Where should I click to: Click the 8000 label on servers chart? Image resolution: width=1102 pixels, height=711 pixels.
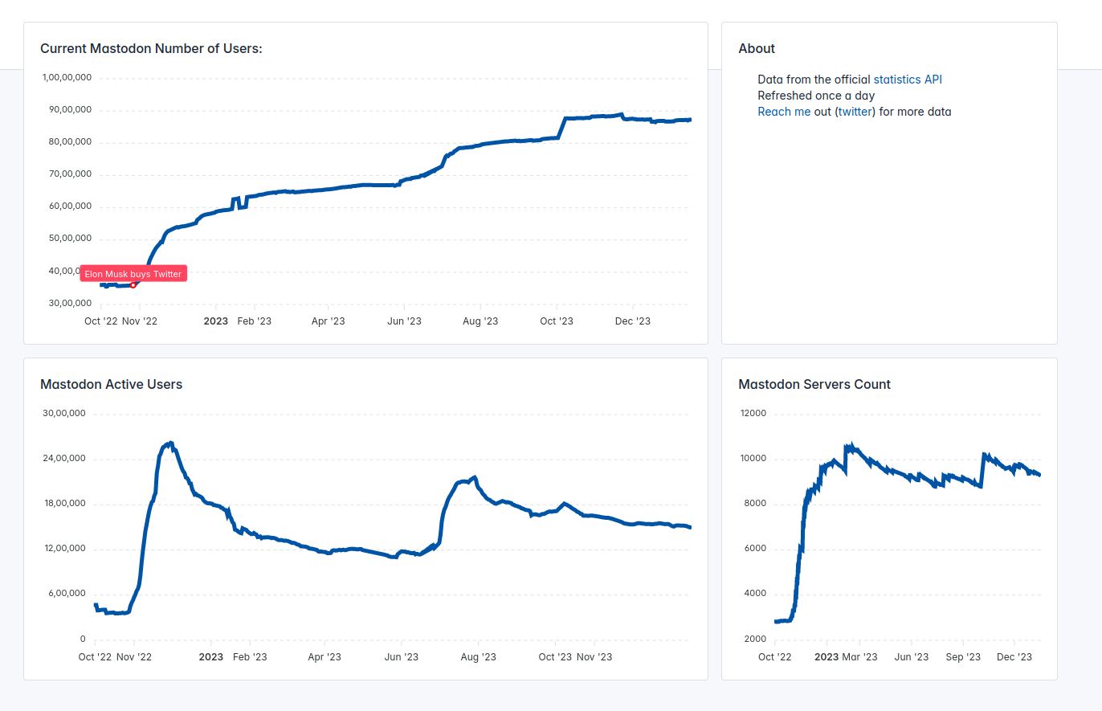pyautogui.click(x=755, y=503)
